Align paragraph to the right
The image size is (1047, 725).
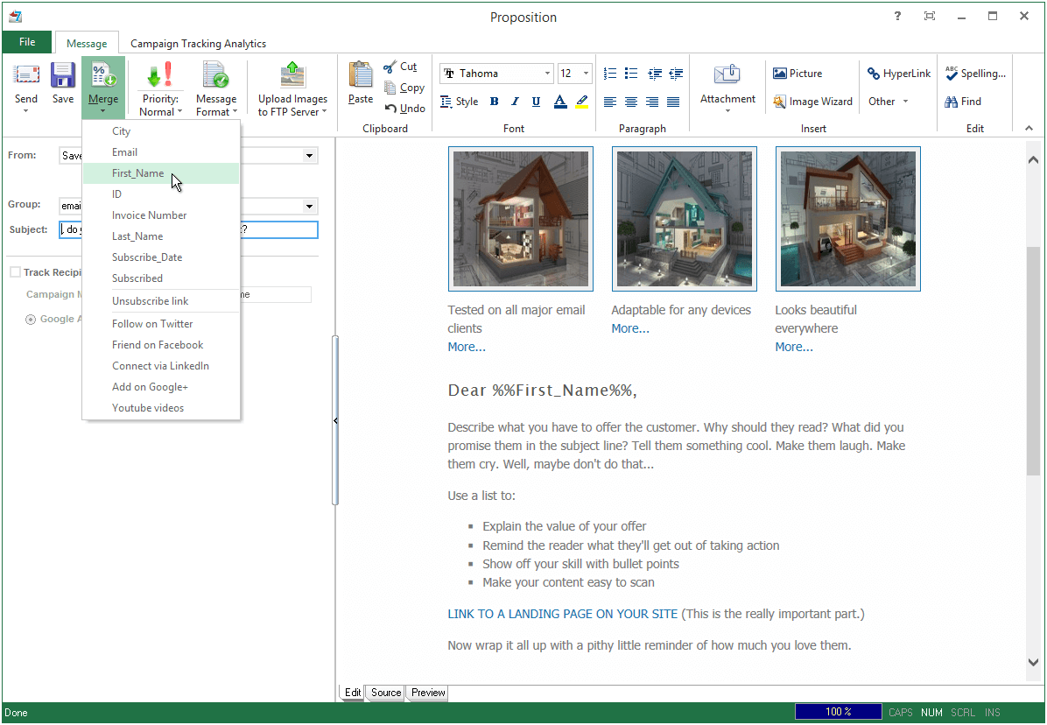pos(652,102)
